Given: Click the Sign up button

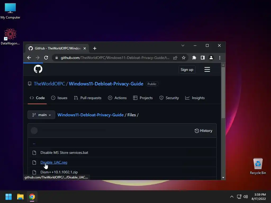Looking at the screenshot, I should pyautogui.click(x=187, y=70).
